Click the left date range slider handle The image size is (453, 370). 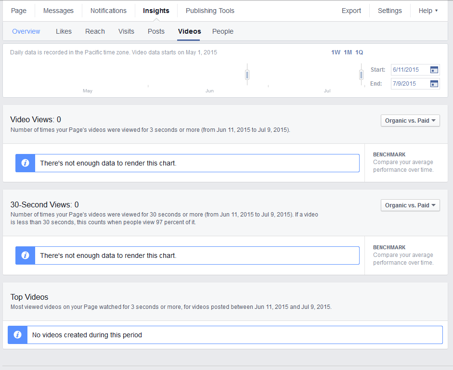(247, 75)
